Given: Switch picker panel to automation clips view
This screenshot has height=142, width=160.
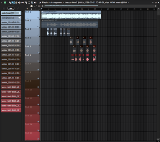Looking at the screenshot, I should 18,8.
